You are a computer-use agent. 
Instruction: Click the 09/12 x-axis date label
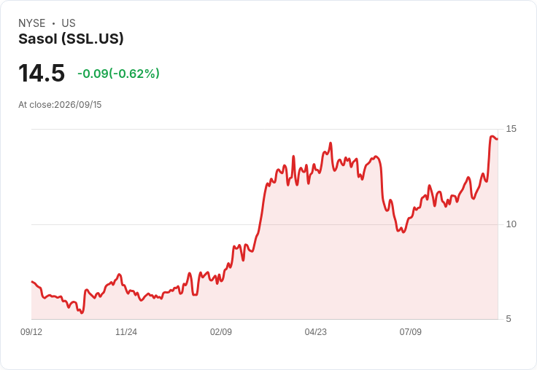(31, 331)
